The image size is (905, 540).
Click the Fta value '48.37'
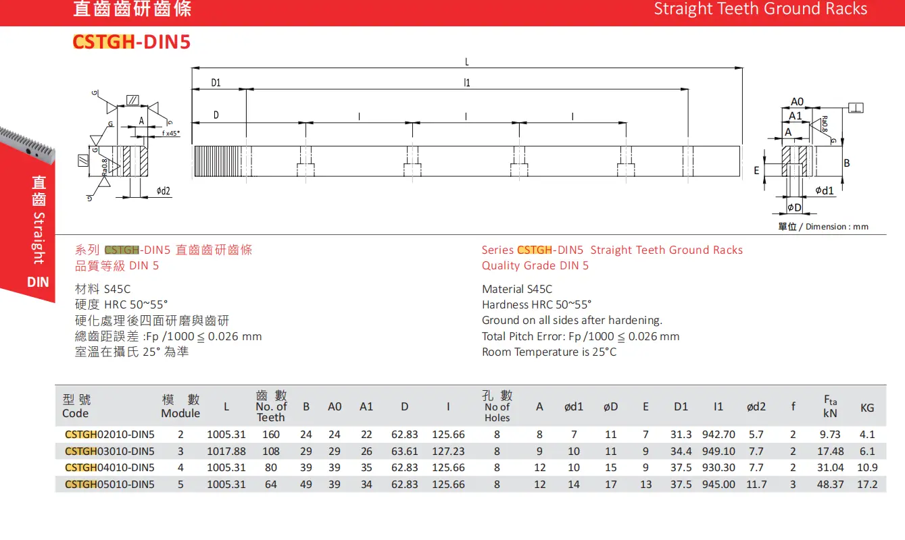830,484
